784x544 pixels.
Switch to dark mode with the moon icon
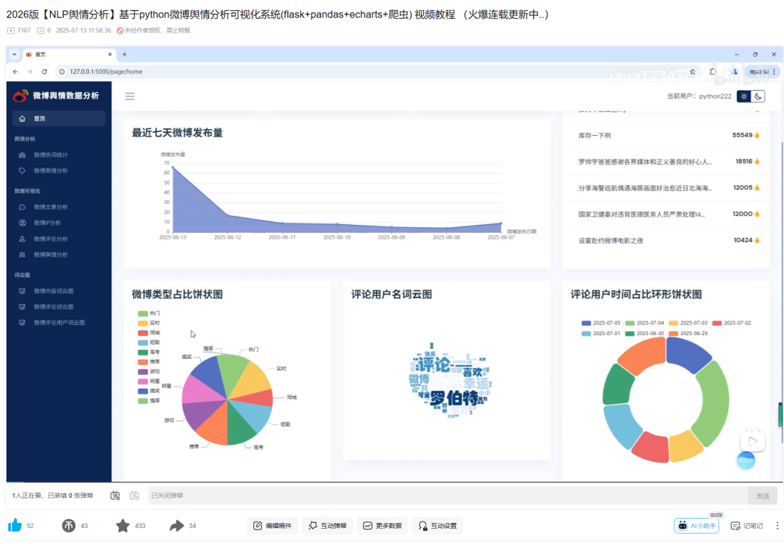pos(759,96)
